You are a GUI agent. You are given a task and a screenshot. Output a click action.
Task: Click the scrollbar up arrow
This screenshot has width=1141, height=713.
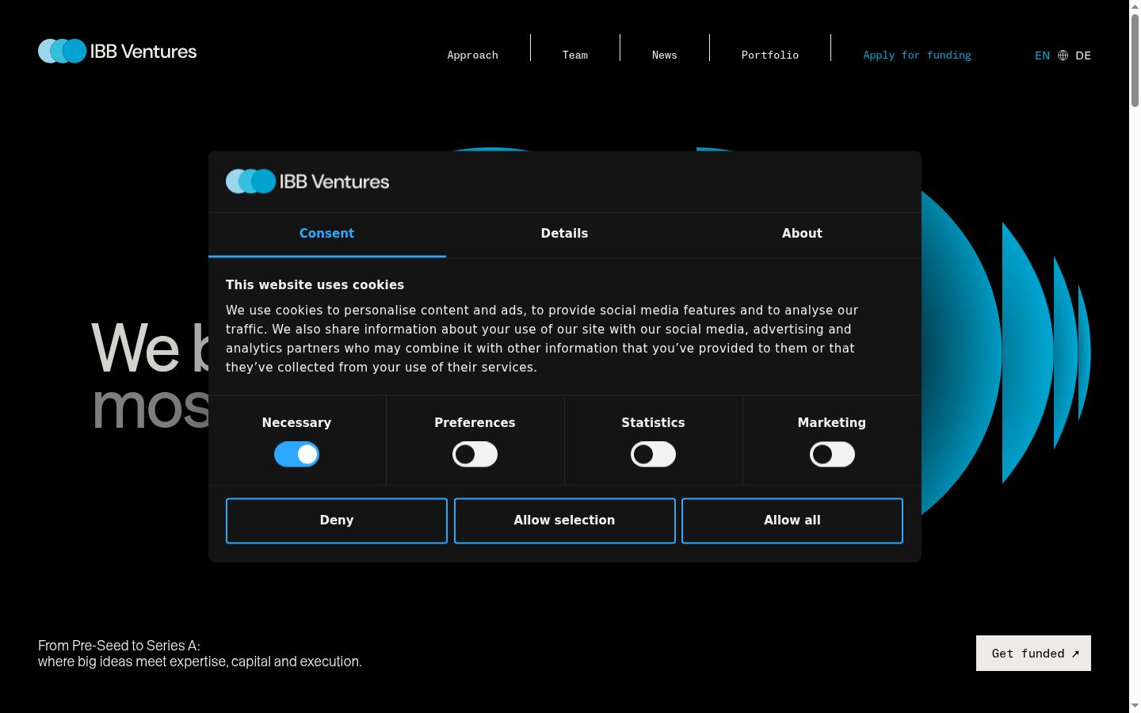tap(1135, 6)
